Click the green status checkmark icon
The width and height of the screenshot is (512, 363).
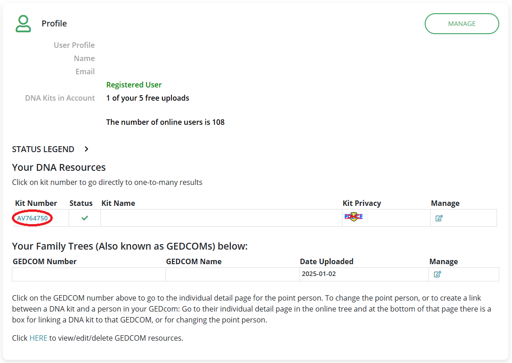coord(85,218)
